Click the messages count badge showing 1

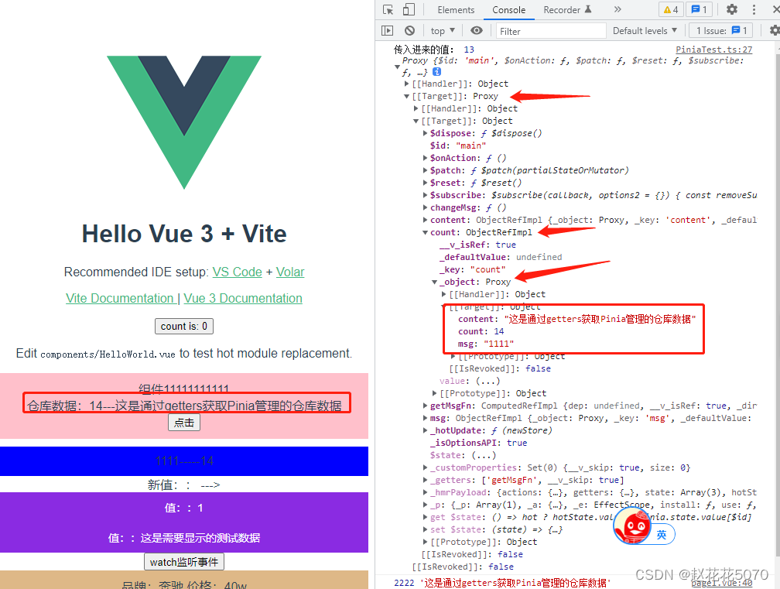tap(699, 9)
